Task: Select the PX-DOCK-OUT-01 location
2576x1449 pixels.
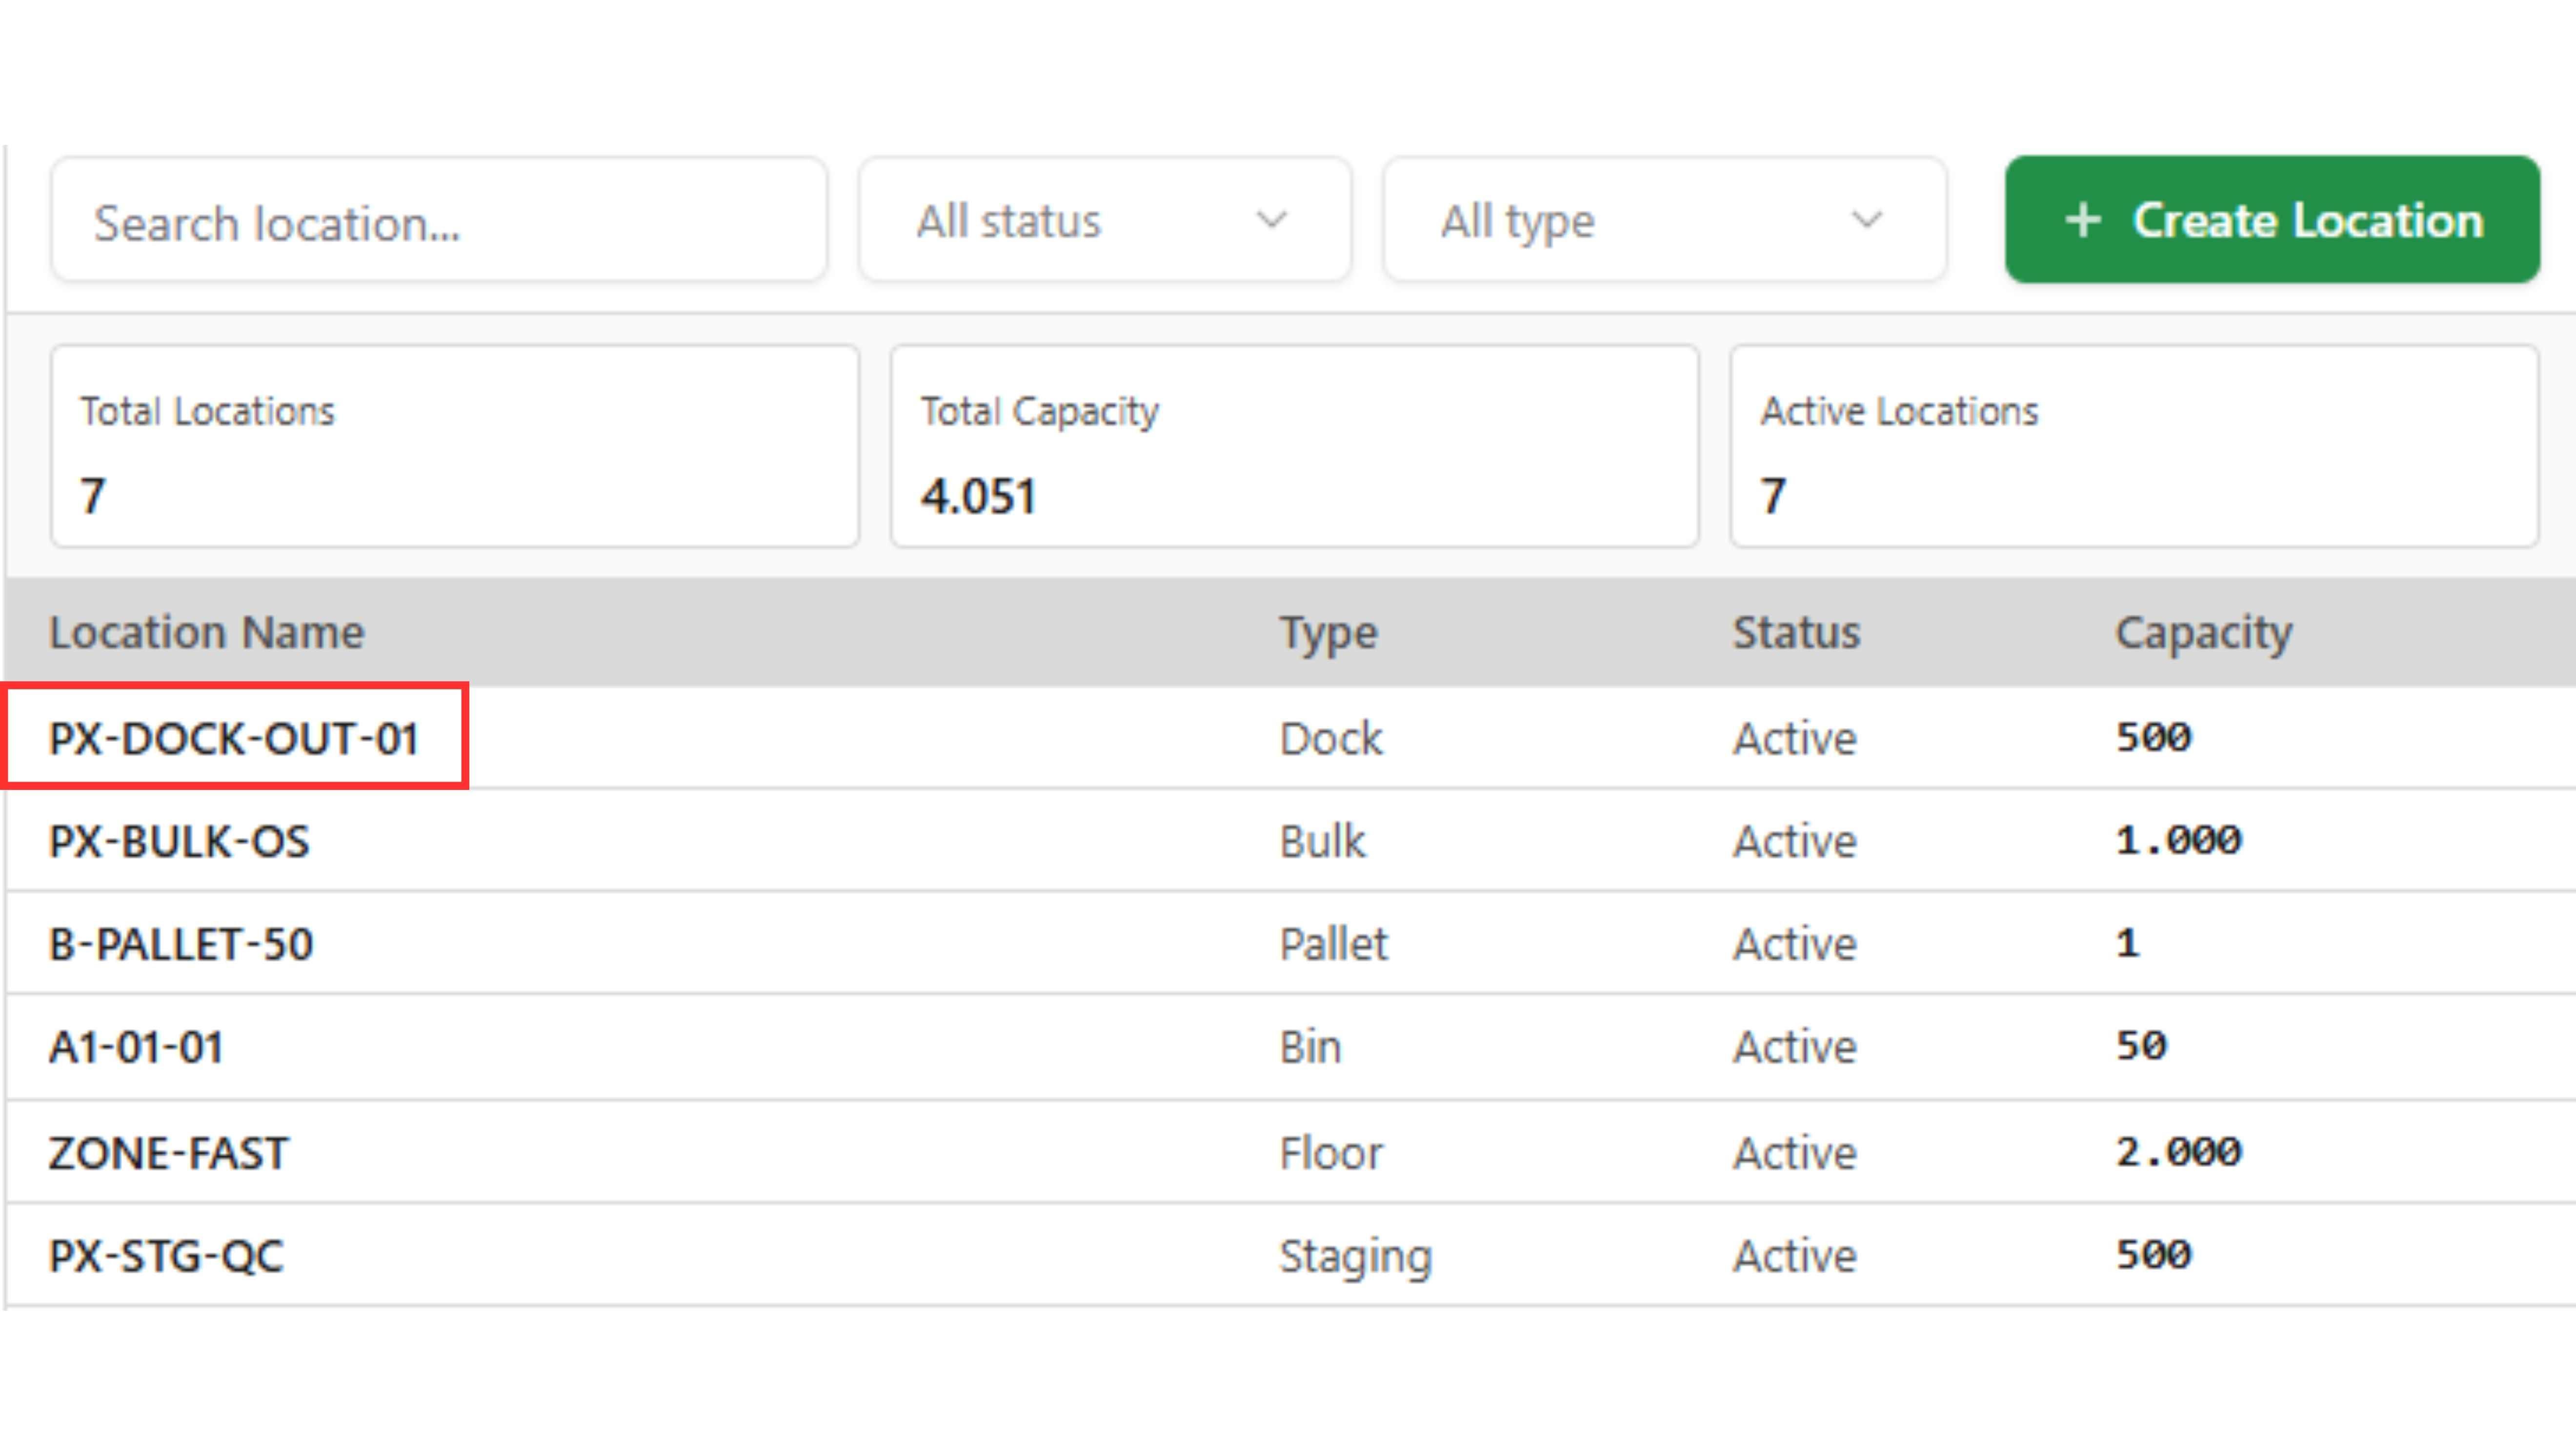Action: point(233,738)
